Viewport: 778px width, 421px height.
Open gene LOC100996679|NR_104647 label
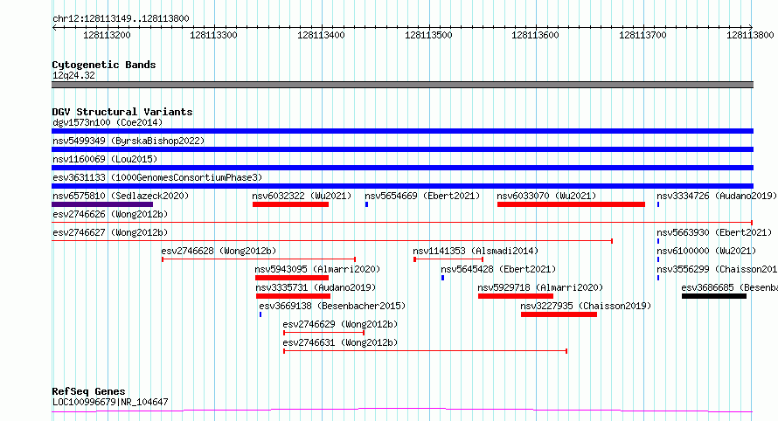pyautogui.click(x=110, y=402)
